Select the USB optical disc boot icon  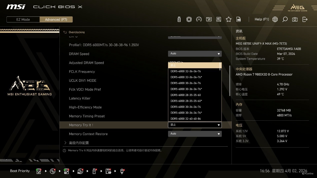pyautogui.click(x=80, y=171)
